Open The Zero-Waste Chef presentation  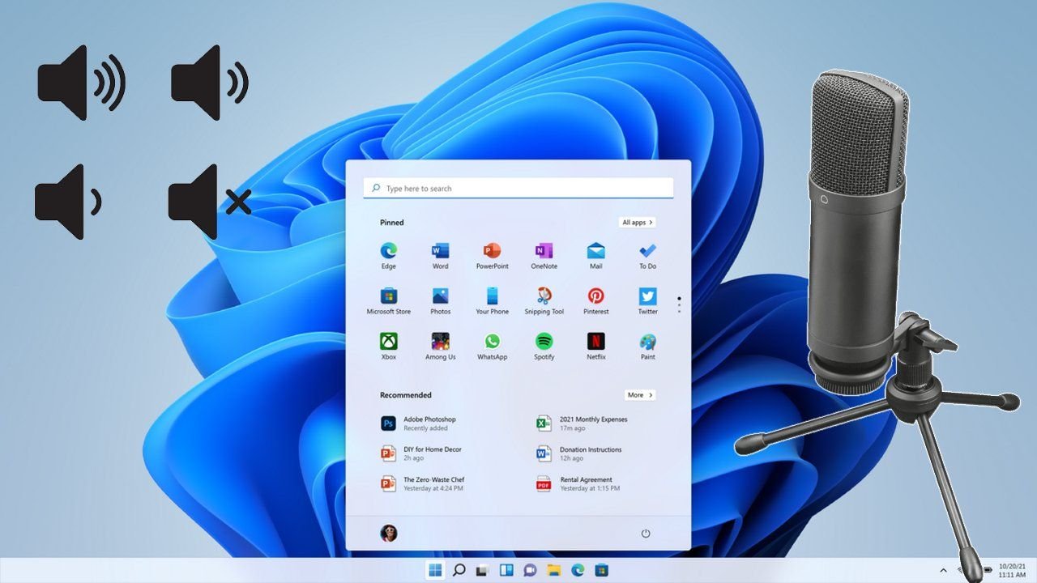(423, 483)
